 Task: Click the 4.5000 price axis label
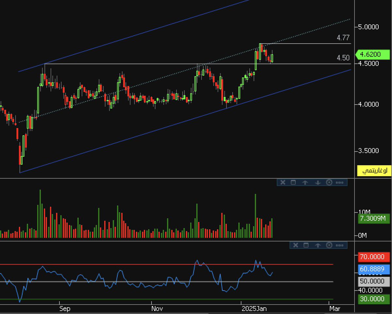368,63
